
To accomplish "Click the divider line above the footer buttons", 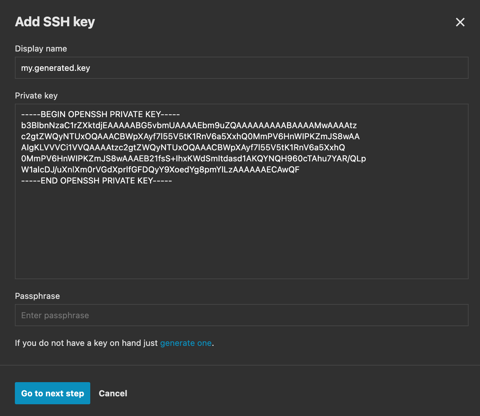I will 240,365.
